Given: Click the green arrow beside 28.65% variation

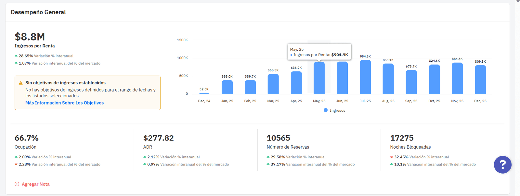Looking at the screenshot, I should pos(16,56).
